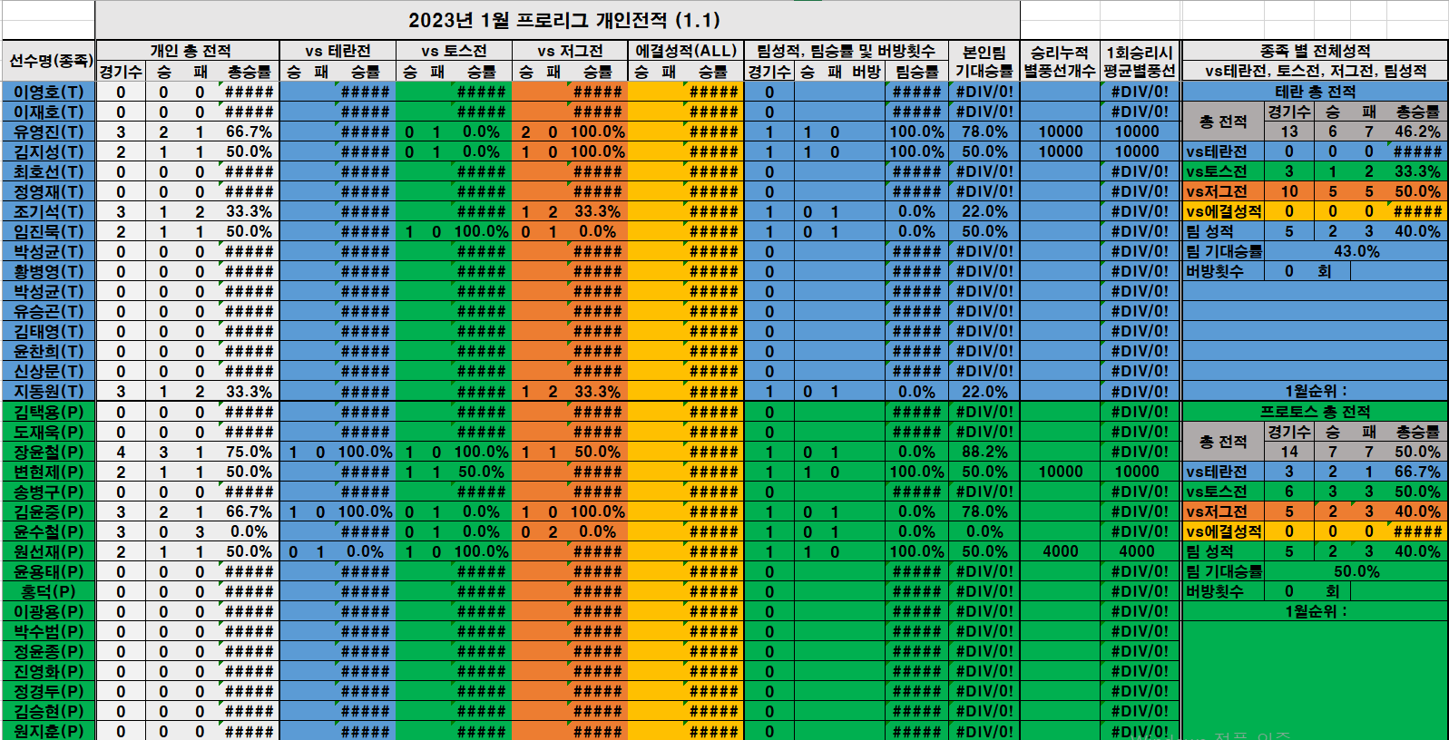Click the vs 테란전 column group header
Viewport: 1449px width, 740px height.
point(338,51)
